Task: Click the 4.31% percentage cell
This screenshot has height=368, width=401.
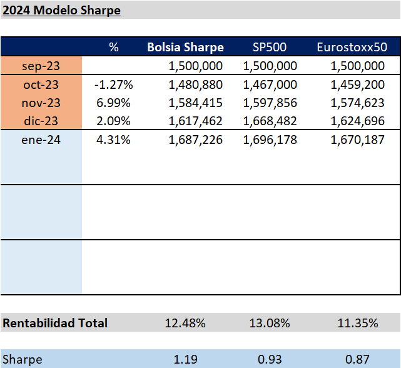Action: click(x=114, y=140)
